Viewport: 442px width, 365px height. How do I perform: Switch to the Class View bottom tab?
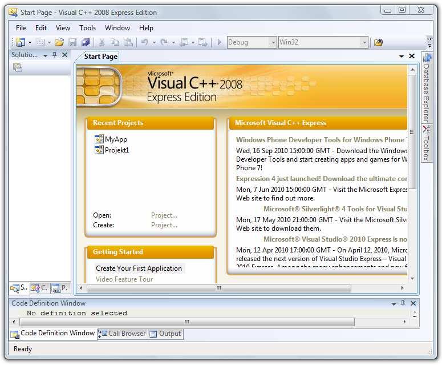point(39,288)
